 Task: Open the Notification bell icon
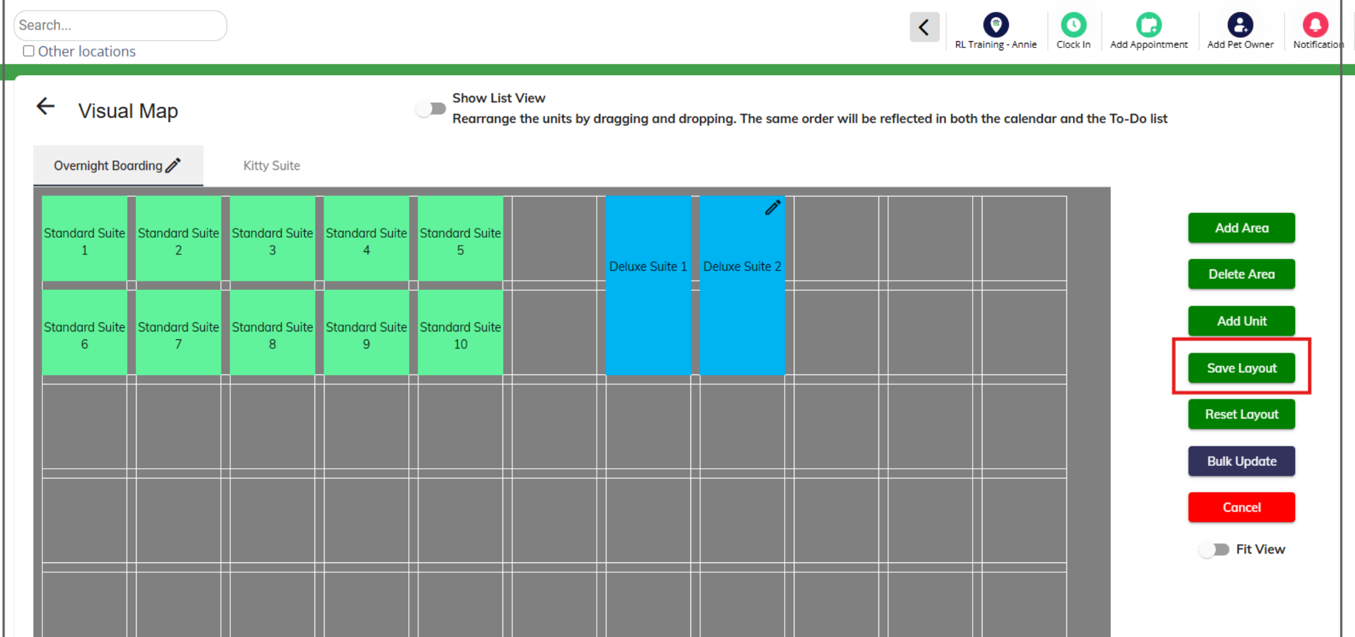[1315, 25]
